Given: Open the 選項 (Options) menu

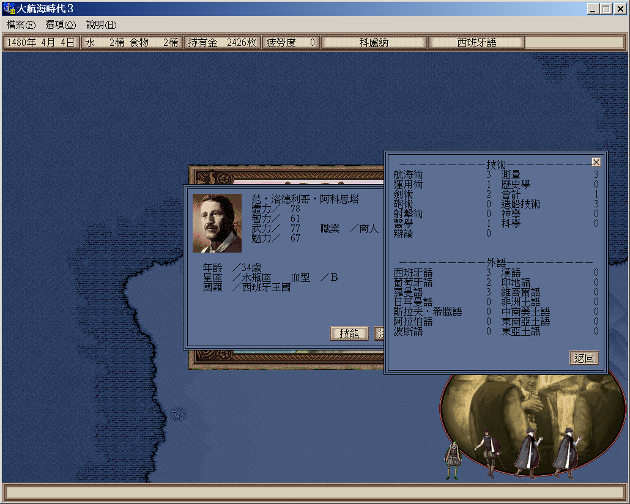Looking at the screenshot, I should tap(61, 25).
